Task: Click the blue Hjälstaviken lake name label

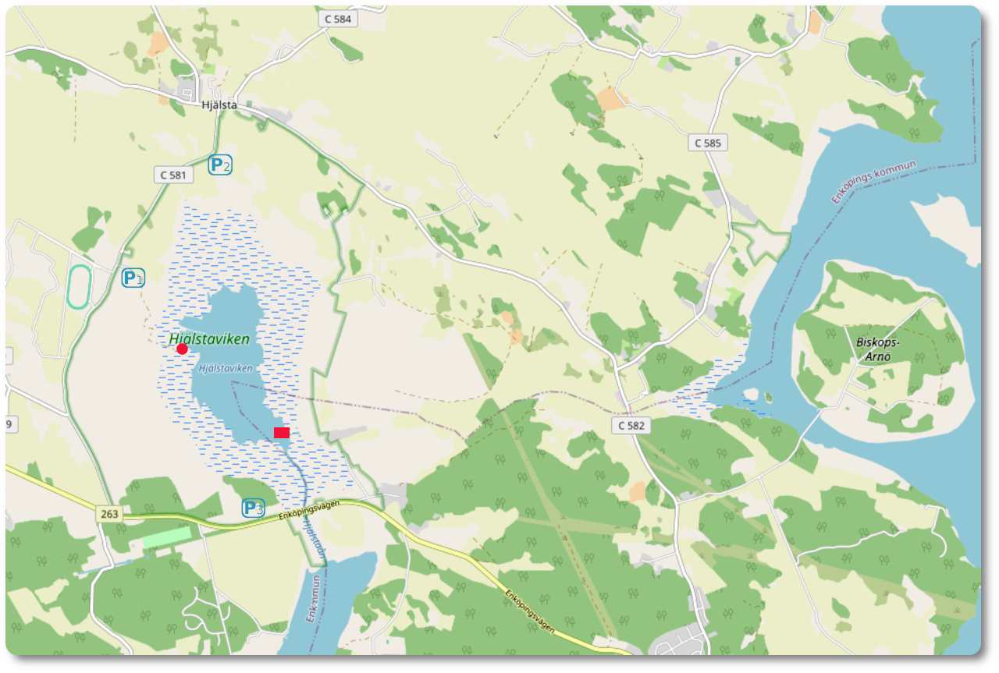Action: (226, 368)
